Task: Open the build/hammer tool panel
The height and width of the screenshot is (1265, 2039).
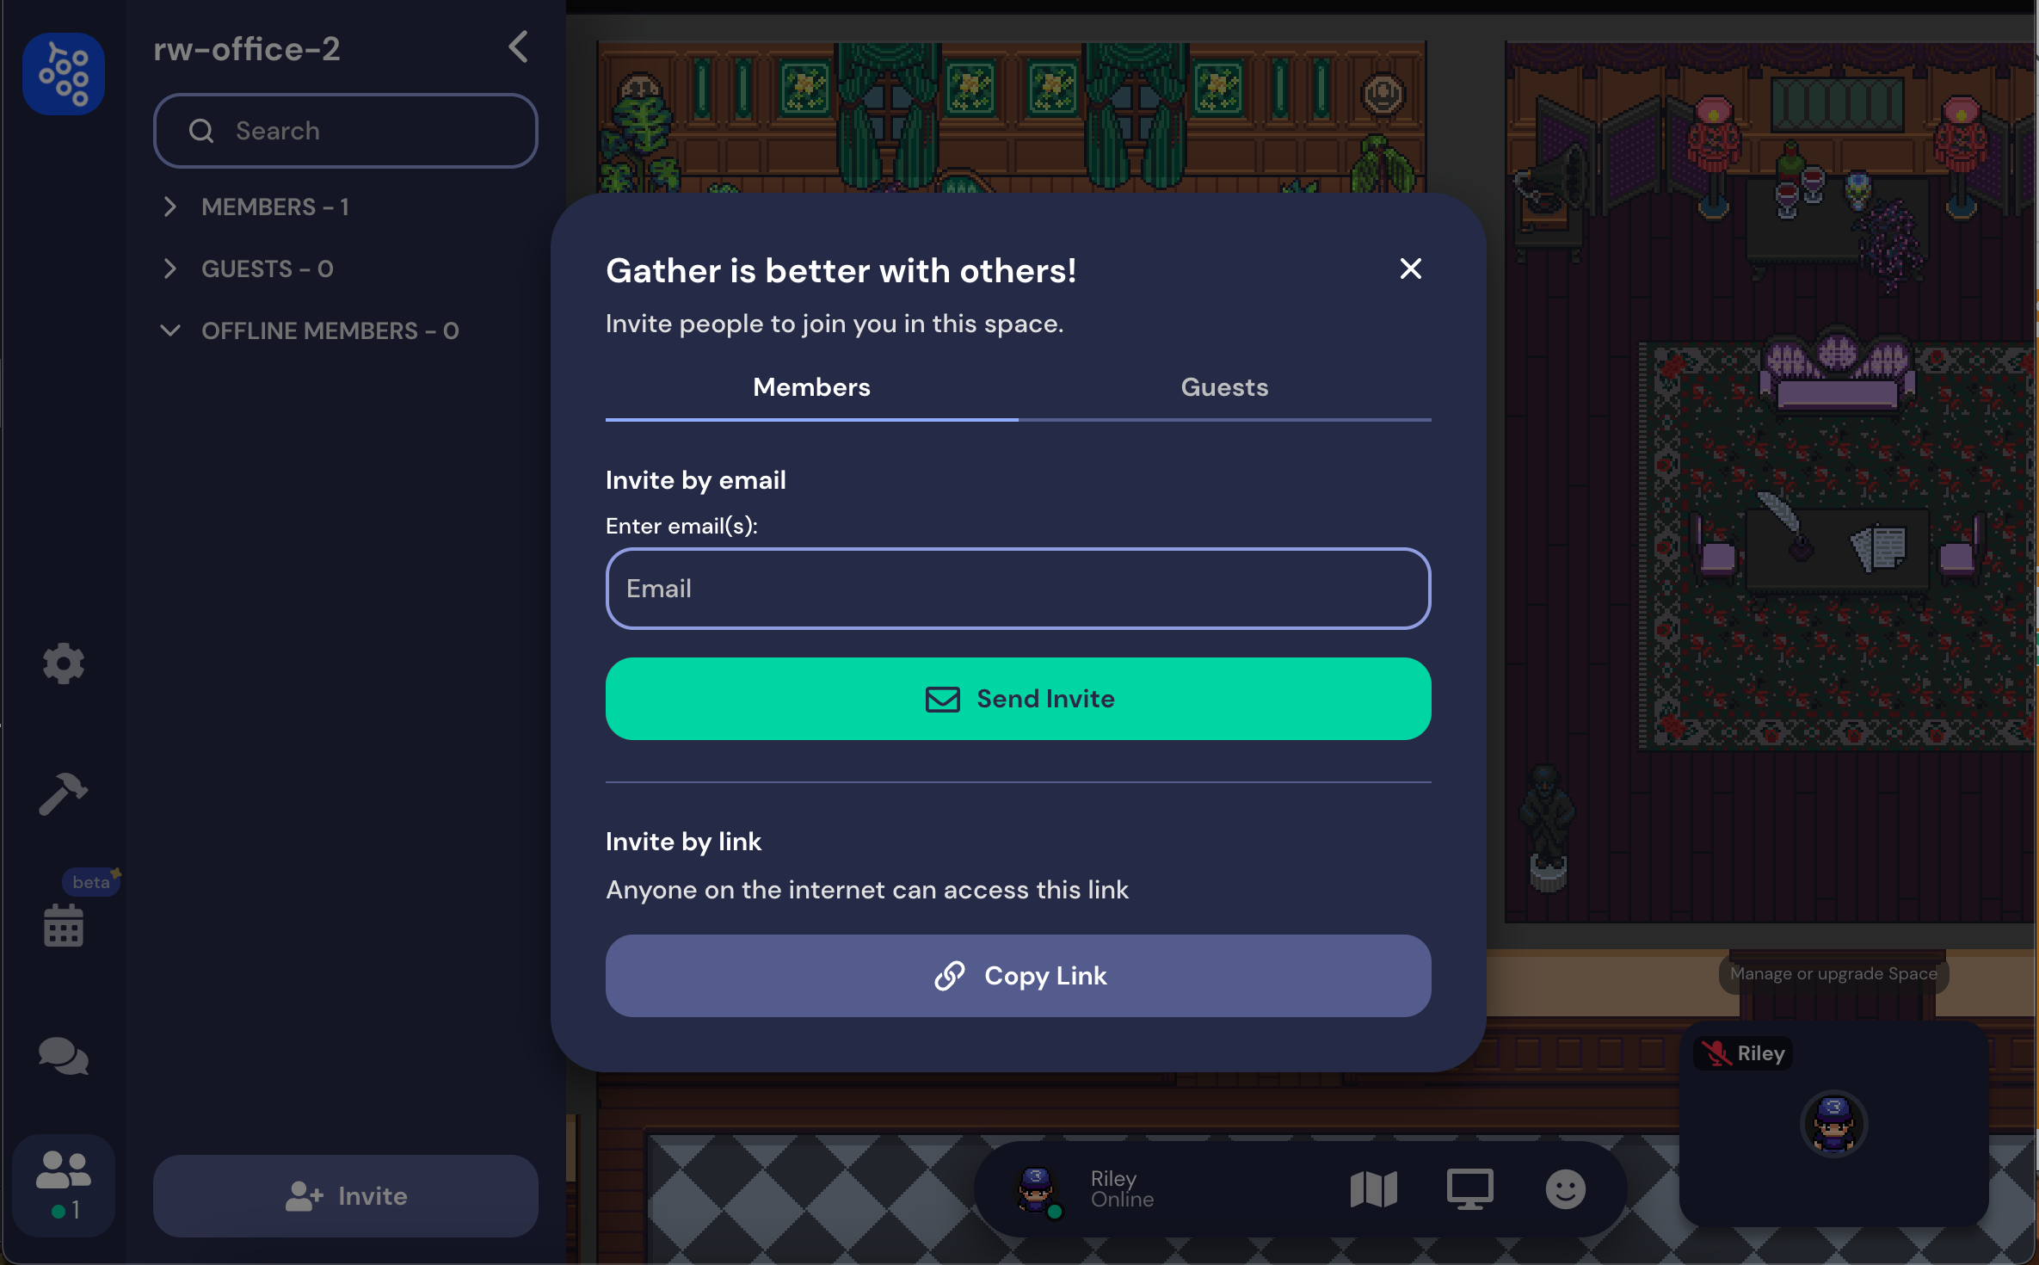Action: [65, 793]
